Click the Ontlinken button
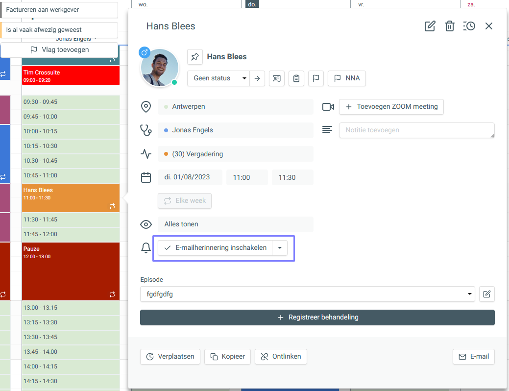This screenshot has height=391, width=509. click(281, 357)
